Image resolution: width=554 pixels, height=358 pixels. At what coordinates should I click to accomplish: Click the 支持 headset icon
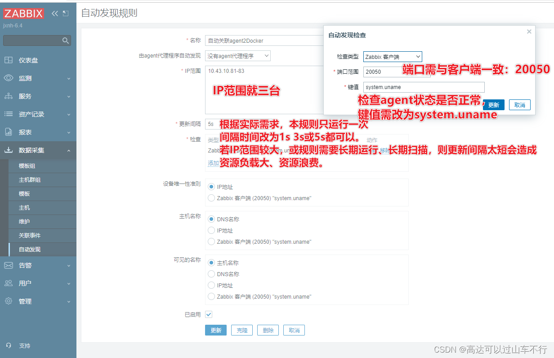click(9, 346)
